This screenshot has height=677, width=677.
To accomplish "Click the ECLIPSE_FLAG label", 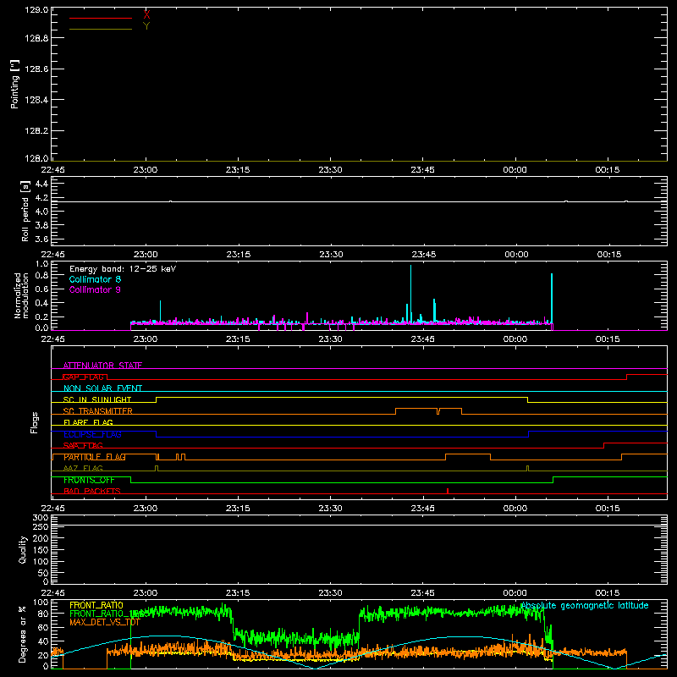I will tap(92, 434).
